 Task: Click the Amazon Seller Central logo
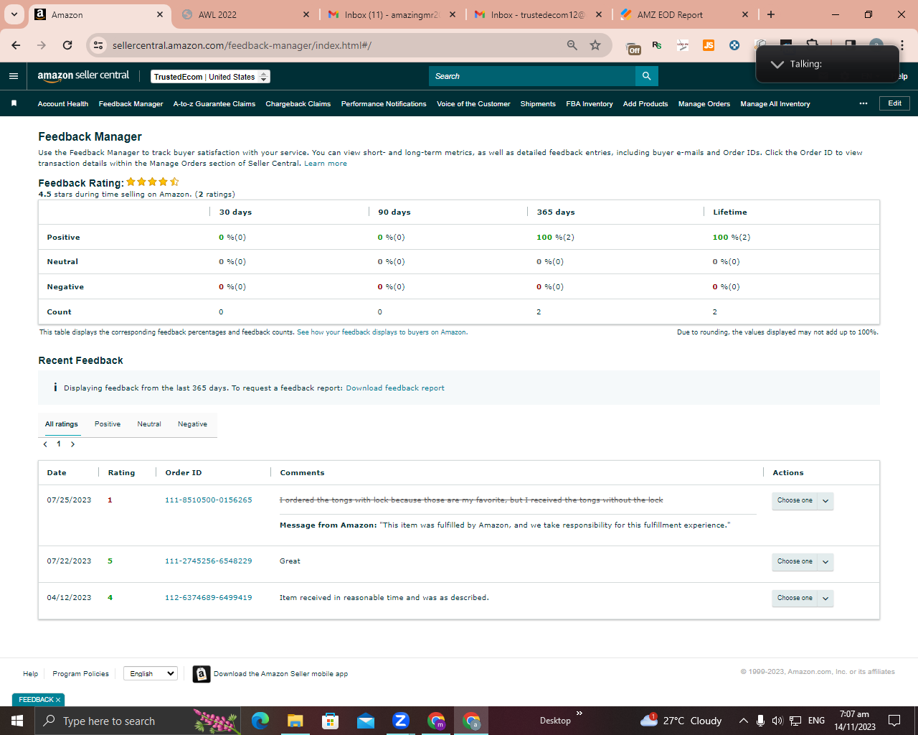click(83, 76)
